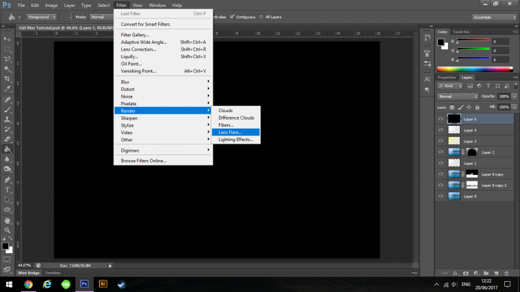Choose Clouds from Render submenu

[236, 110]
